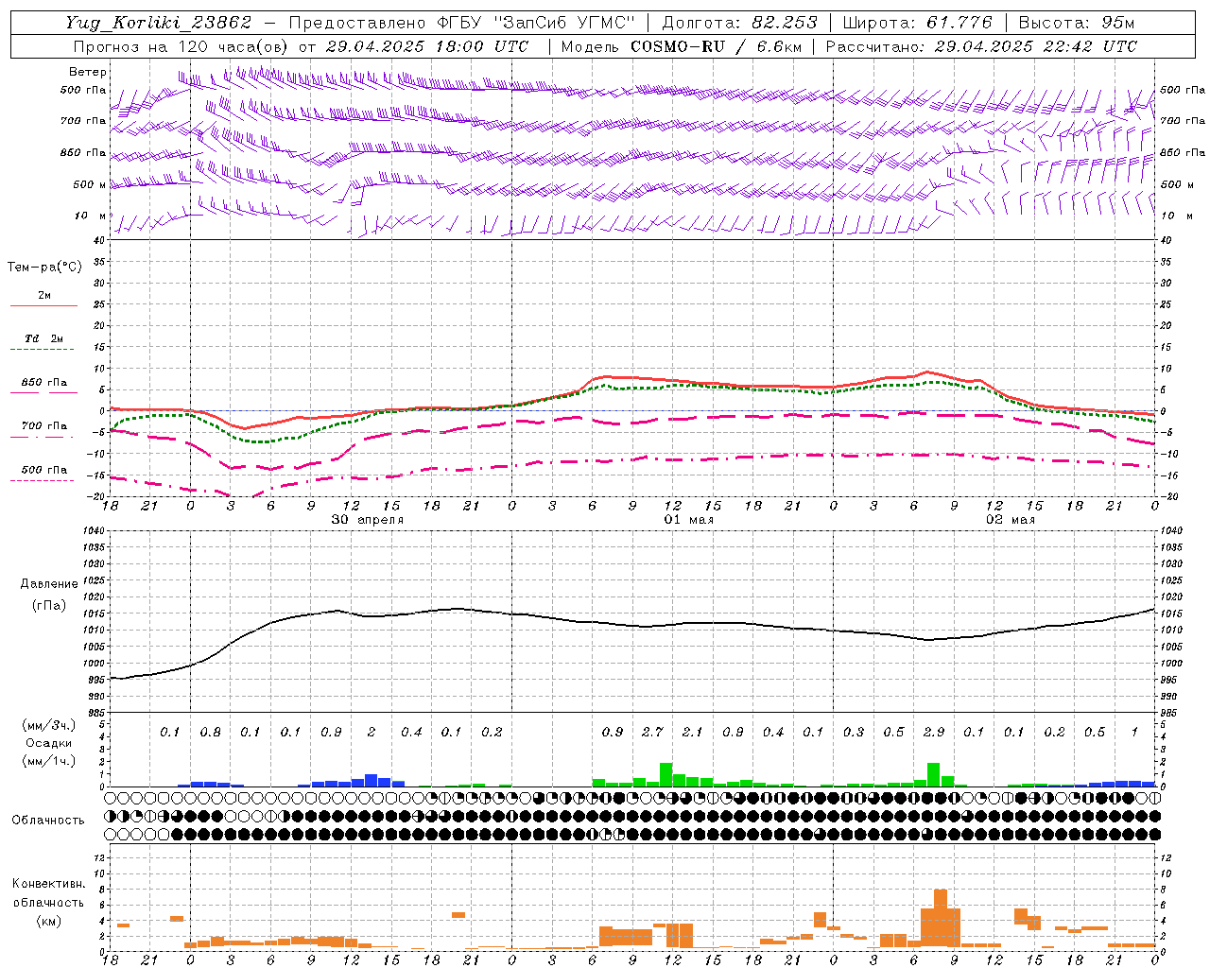Select the 2м temperature legend entry
Viewport: 1210px width, 968px height.
coord(44,296)
